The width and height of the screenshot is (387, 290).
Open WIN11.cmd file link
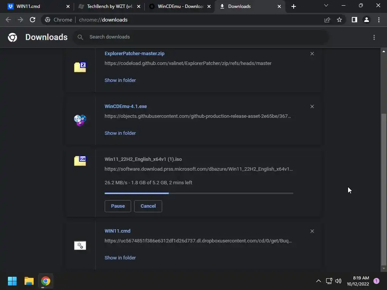coord(118,231)
